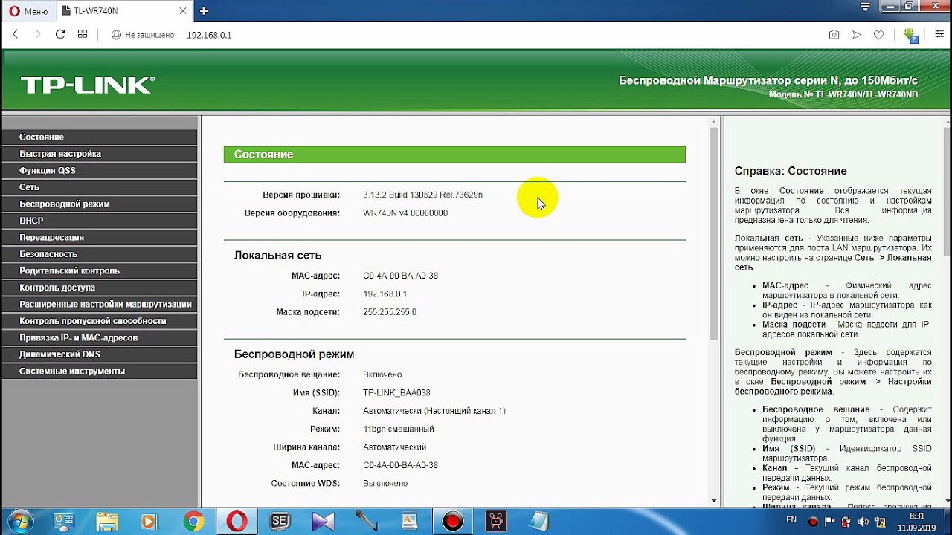
Task: Click firmware version 3.13.2 Build text
Action: point(422,195)
